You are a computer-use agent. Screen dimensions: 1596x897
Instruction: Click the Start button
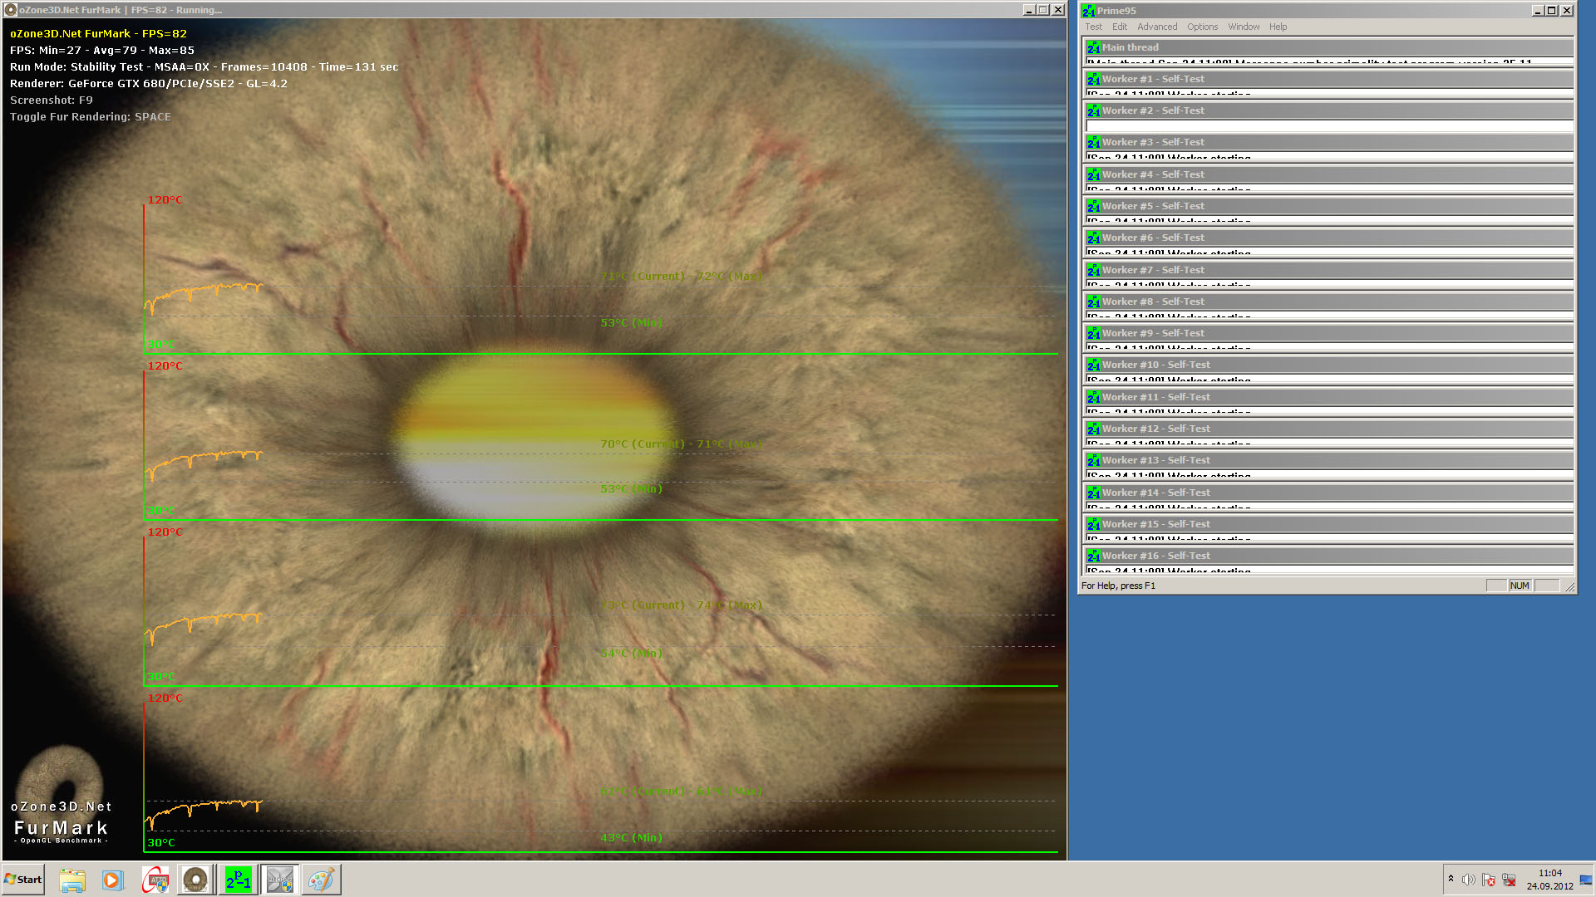point(23,879)
